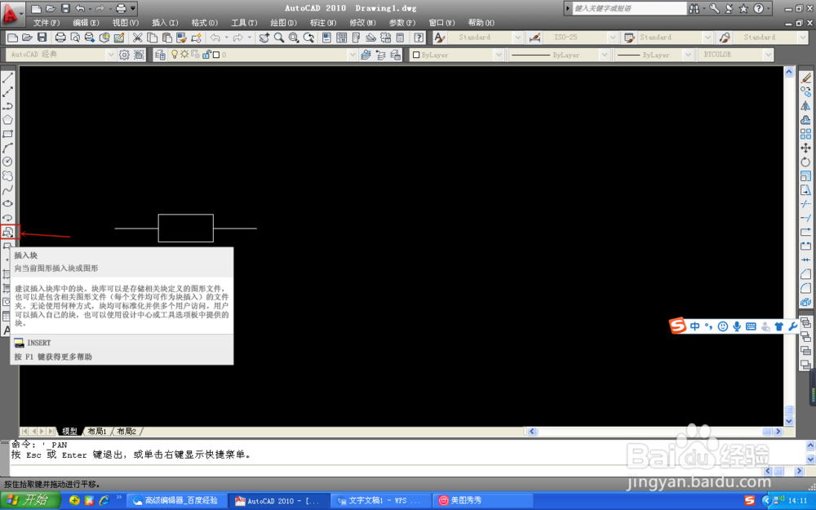Switch to the 布局1 layout tab
Image resolution: width=816 pixels, height=510 pixels.
click(97, 432)
